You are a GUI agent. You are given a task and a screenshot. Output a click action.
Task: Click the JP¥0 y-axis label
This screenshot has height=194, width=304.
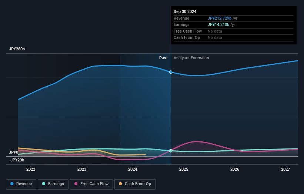click(14, 152)
